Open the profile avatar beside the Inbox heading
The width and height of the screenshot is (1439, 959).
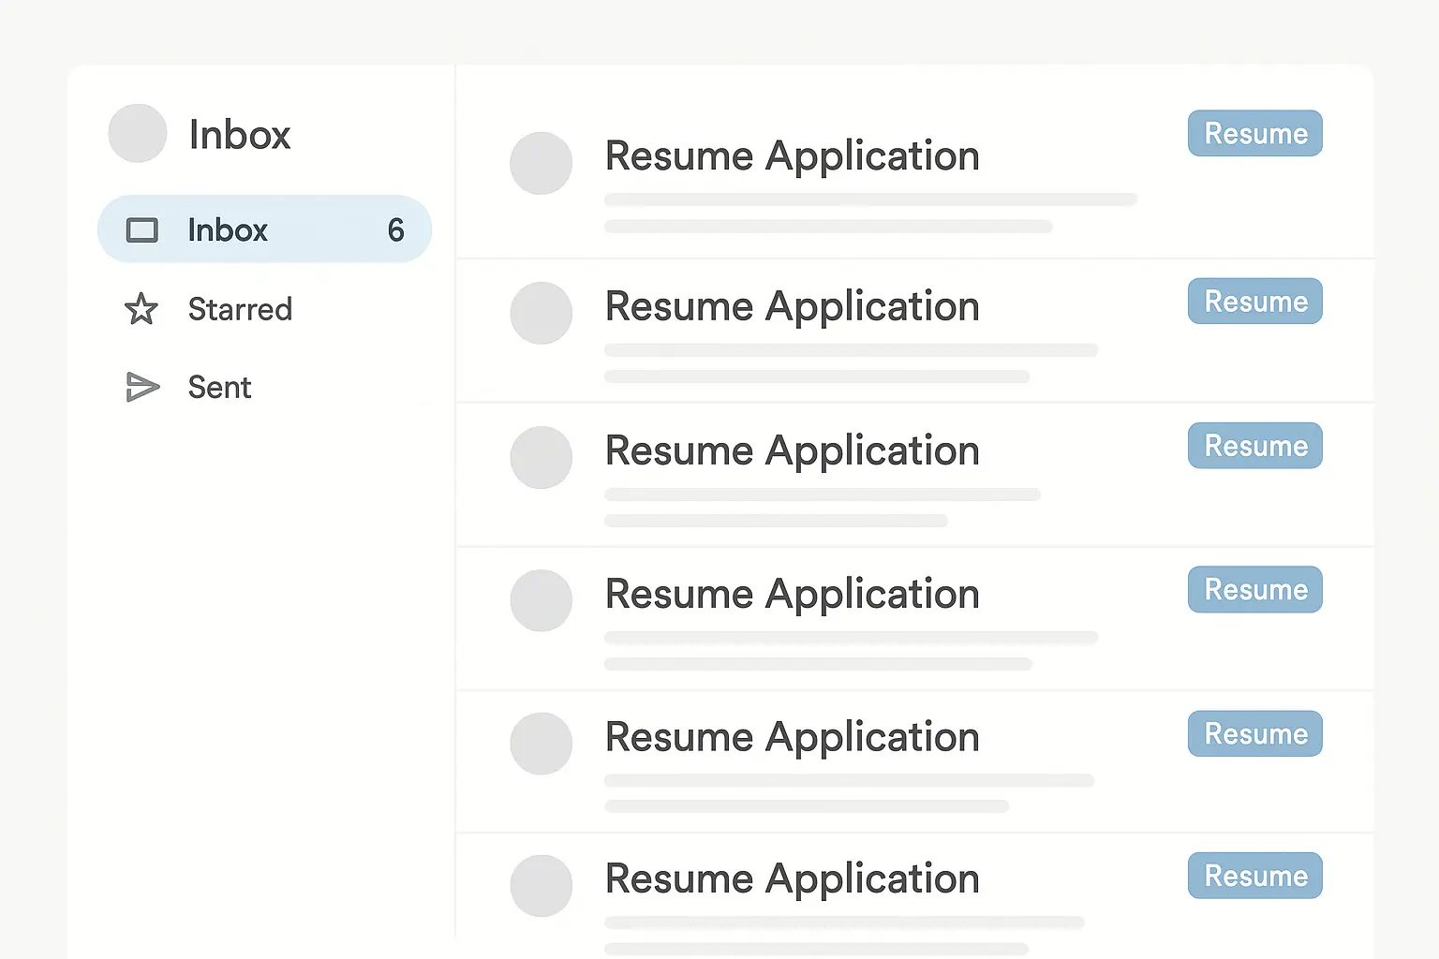138,134
